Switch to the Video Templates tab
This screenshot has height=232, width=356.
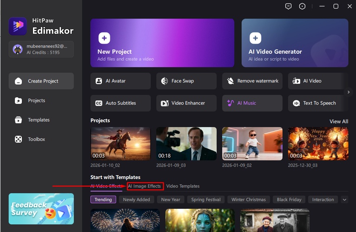point(183,186)
